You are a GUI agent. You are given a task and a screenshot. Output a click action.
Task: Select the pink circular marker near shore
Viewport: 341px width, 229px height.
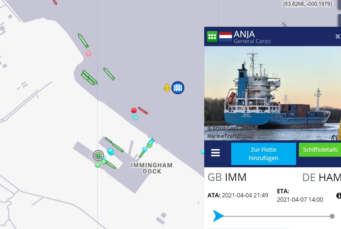[88, 54]
